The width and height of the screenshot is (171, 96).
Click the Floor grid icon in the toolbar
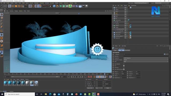coord(80,6)
